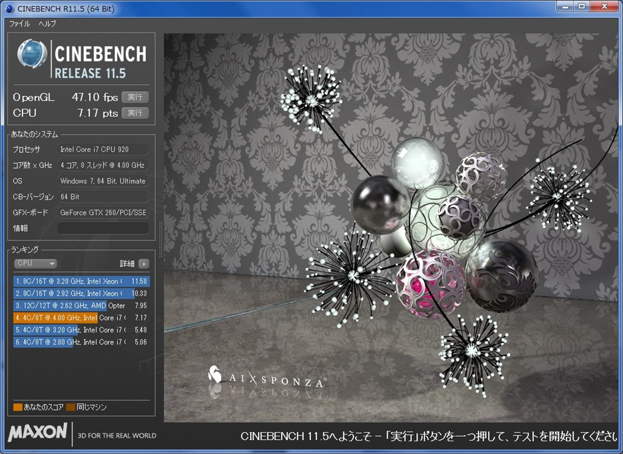The height and width of the screenshot is (454, 623).
Task: Click the MAXON logo
Action: coord(38,432)
